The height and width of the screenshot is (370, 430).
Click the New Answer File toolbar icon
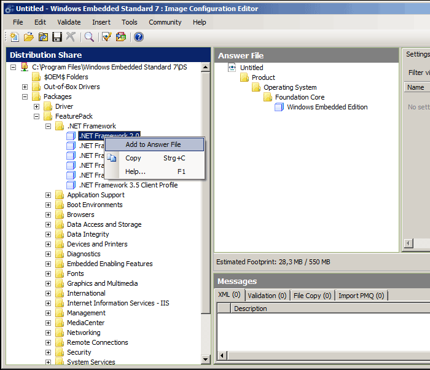[14, 37]
